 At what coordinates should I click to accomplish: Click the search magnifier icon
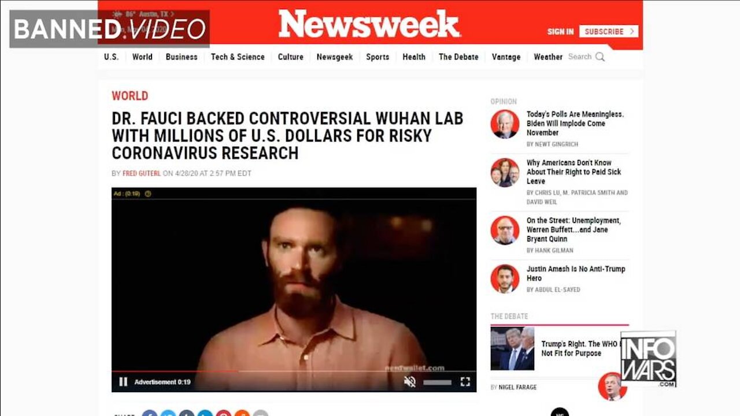(600, 57)
